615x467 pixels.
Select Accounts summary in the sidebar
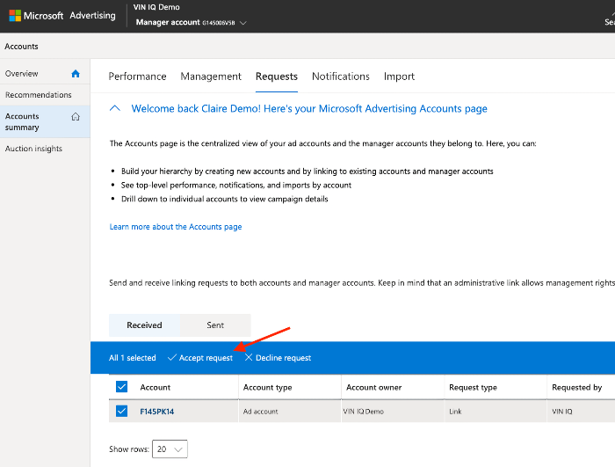click(x=45, y=121)
